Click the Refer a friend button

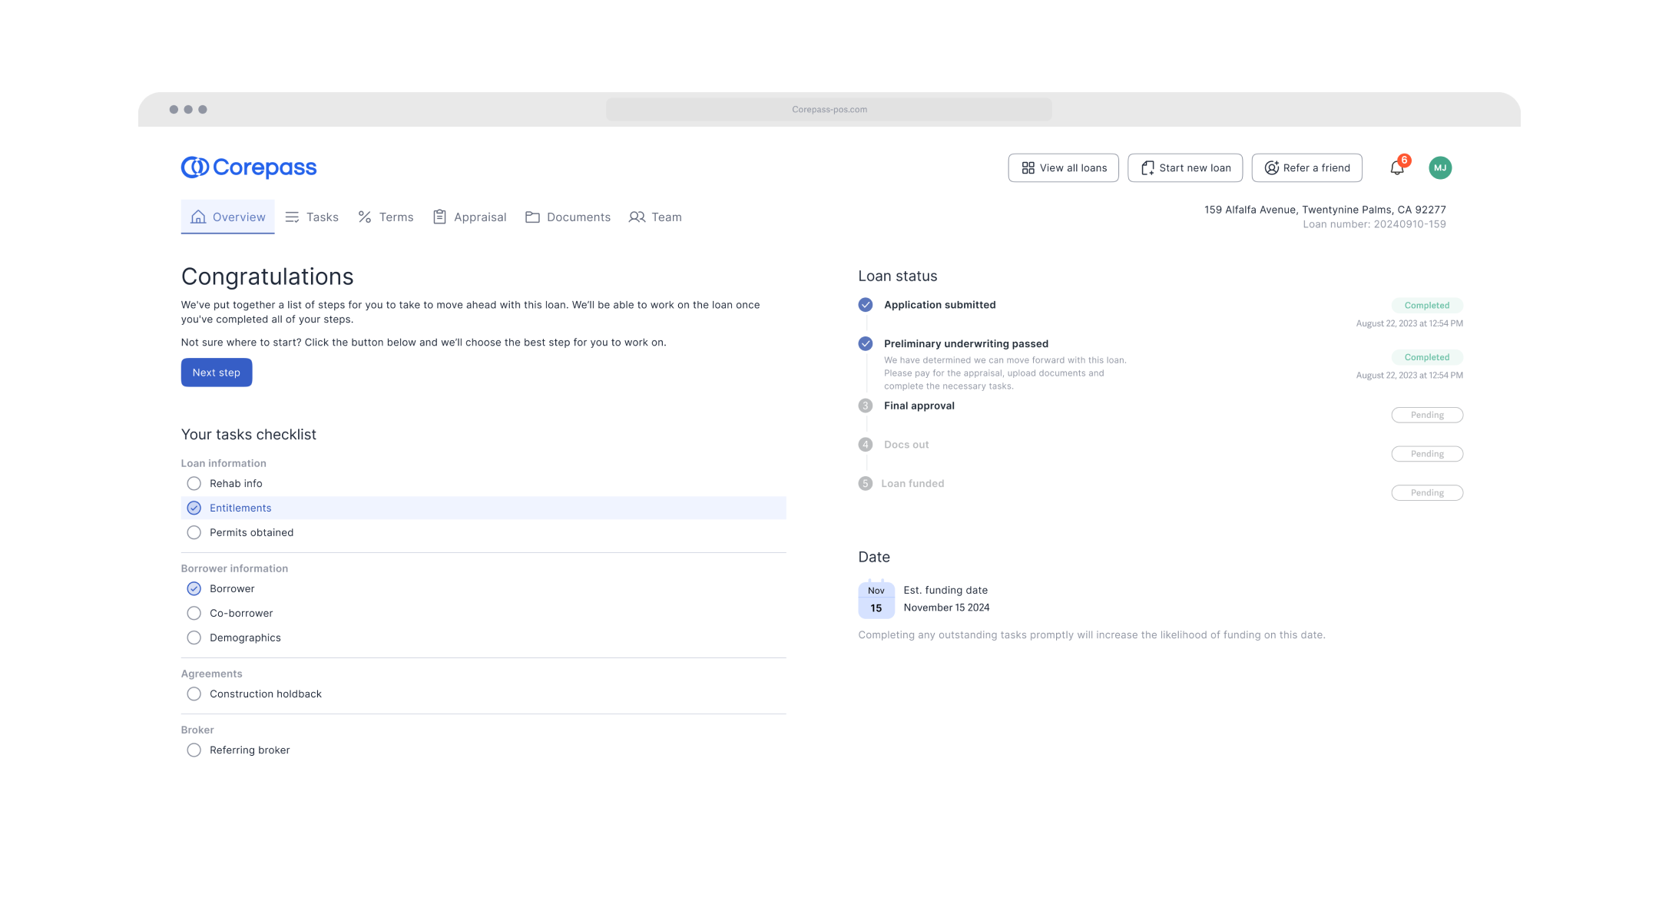(x=1307, y=167)
